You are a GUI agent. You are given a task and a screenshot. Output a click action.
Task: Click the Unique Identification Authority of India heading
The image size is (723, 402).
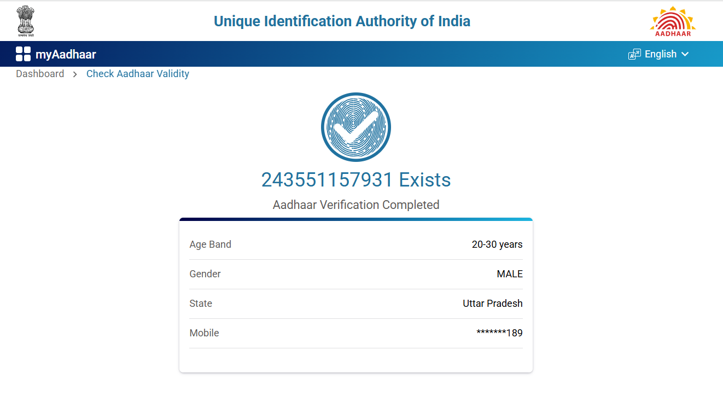click(342, 21)
